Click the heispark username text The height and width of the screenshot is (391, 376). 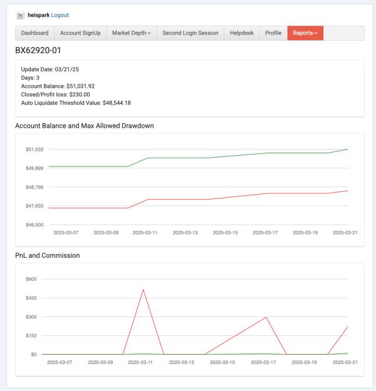39,15
